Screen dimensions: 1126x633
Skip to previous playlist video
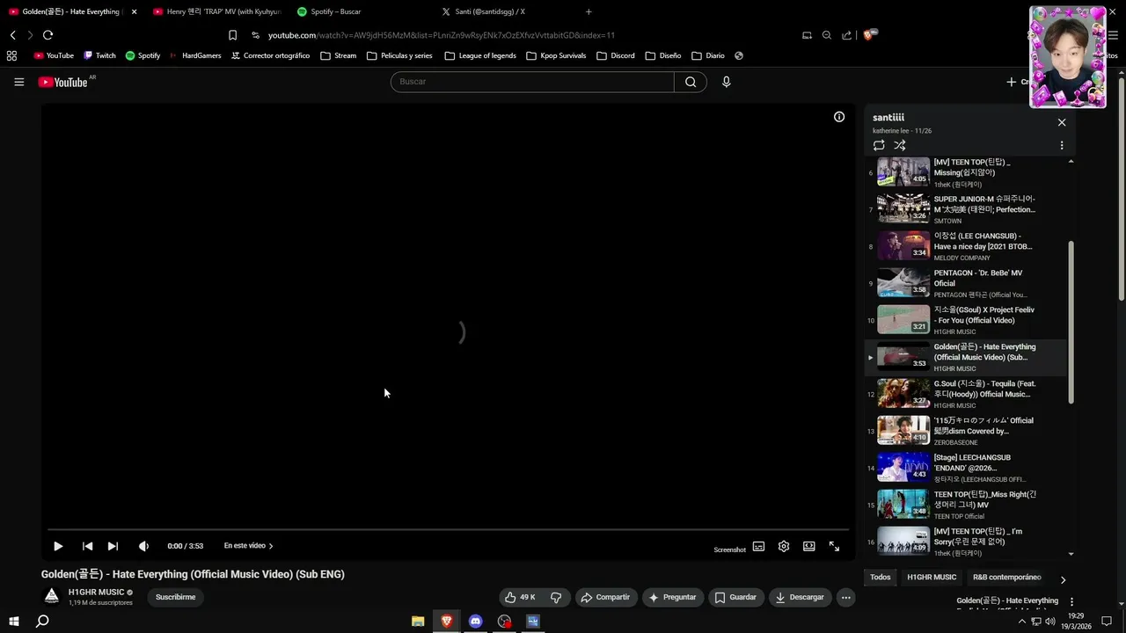click(87, 546)
